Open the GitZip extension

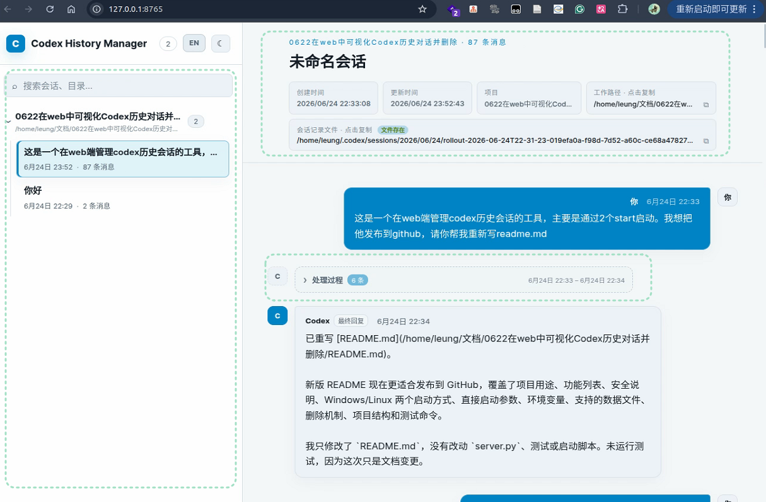click(494, 9)
